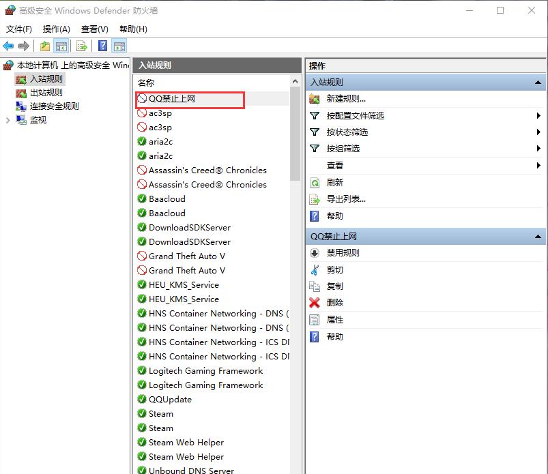Click the 出站规则 tree icon
Screen dimensions: 548x474
[21, 93]
